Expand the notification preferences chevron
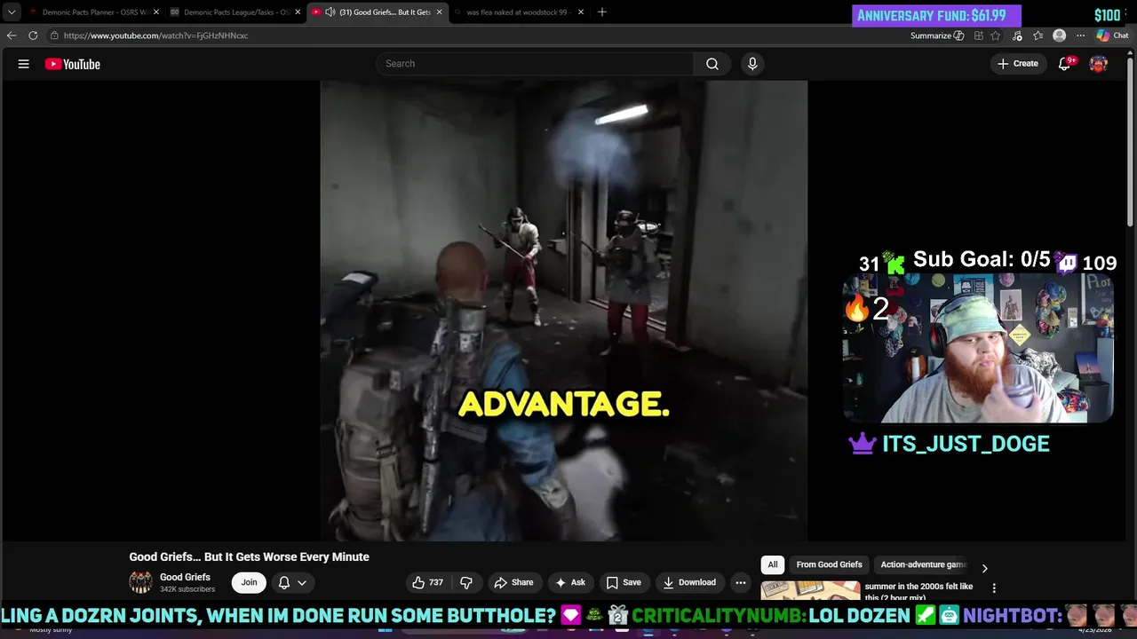The image size is (1137, 639). [x=302, y=582]
